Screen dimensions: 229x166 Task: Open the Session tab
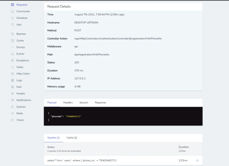[84, 102]
